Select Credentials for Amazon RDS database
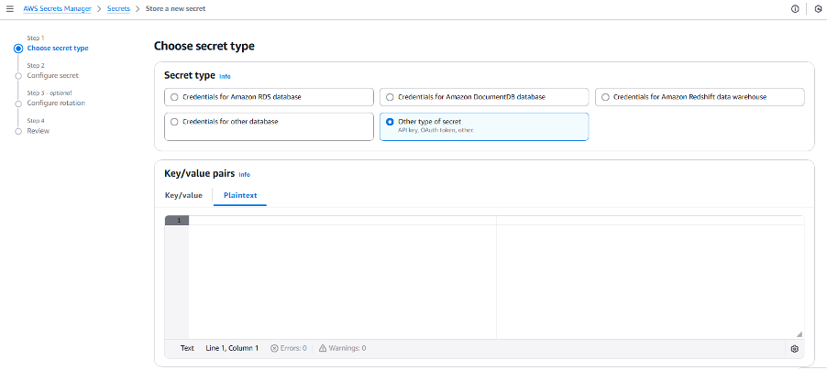Image resolution: width=827 pixels, height=370 pixels. [174, 96]
